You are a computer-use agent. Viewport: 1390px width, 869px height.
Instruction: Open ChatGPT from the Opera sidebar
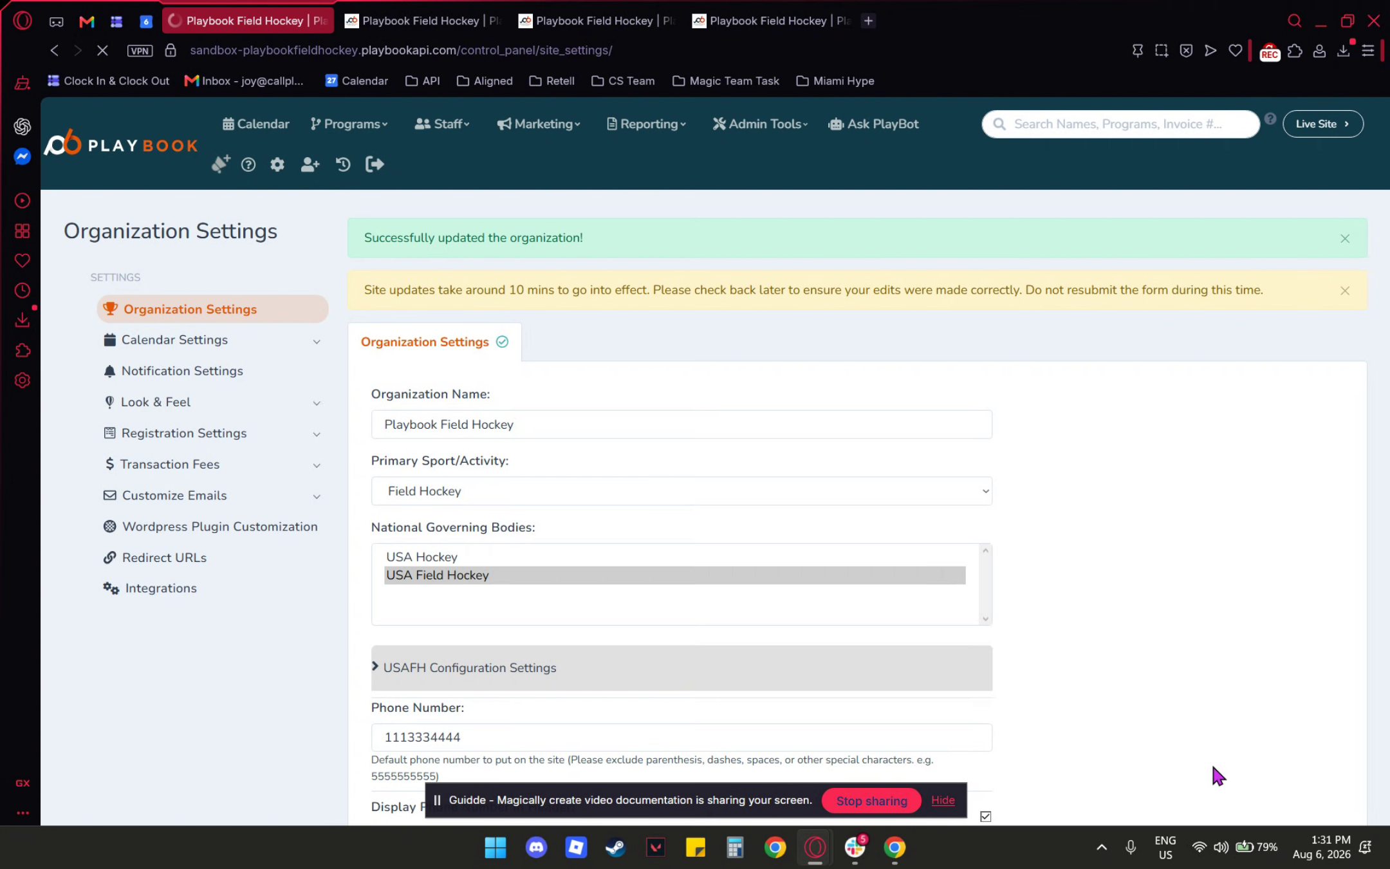click(x=23, y=126)
